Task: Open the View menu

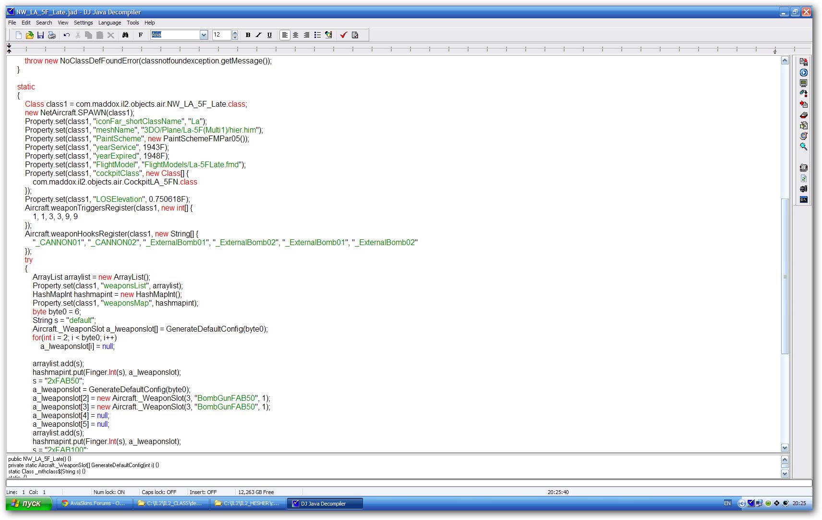Action: 63,23
